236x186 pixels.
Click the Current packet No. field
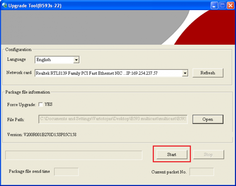coord(202,171)
